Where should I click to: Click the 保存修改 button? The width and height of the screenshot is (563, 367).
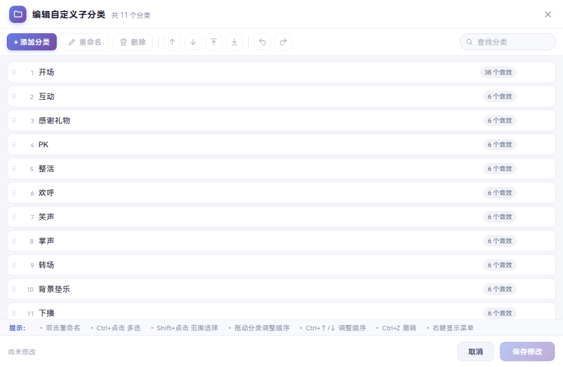[x=527, y=352]
